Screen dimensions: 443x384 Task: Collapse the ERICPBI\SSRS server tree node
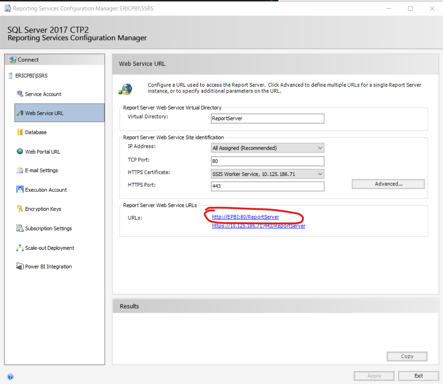[10, 75]
